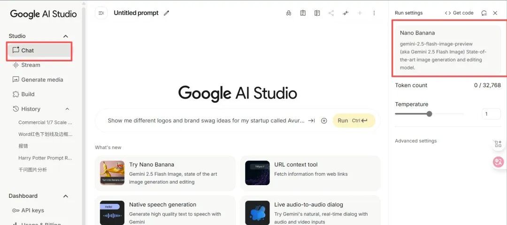
Task: Click the reset settings icon beside Get code
Action: click(484, 13)
